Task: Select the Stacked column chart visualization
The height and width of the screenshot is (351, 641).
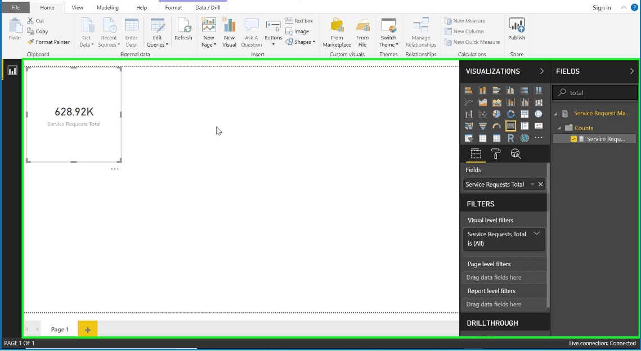Action: pyautogui.click(x=483, y=91)
